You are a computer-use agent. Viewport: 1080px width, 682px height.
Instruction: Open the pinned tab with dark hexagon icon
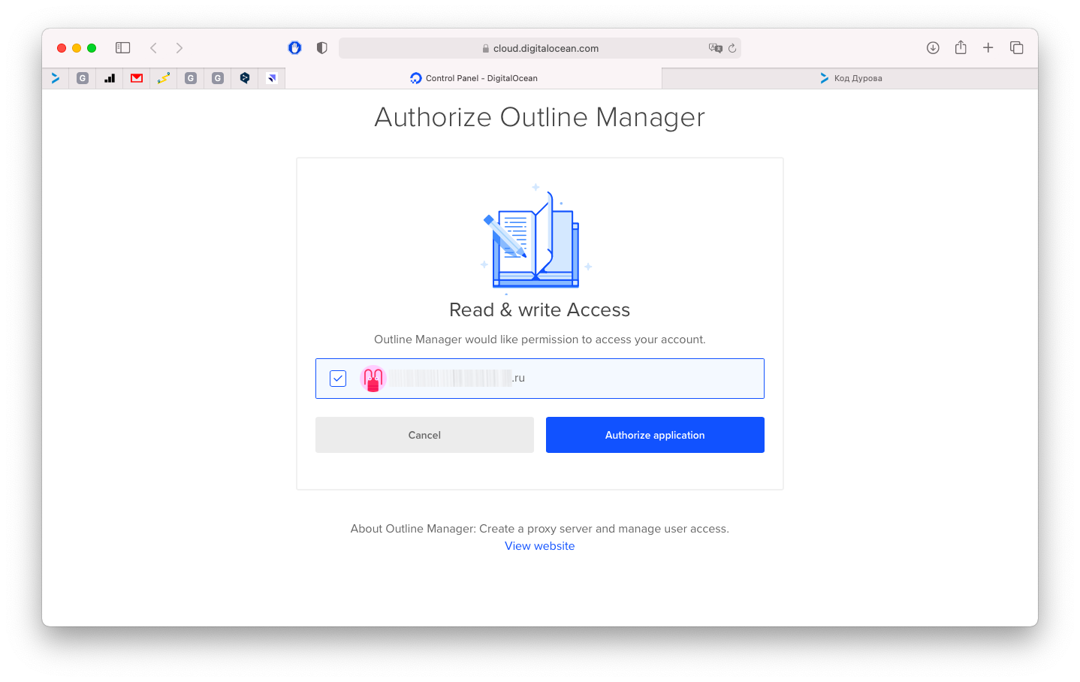point(245,78)
